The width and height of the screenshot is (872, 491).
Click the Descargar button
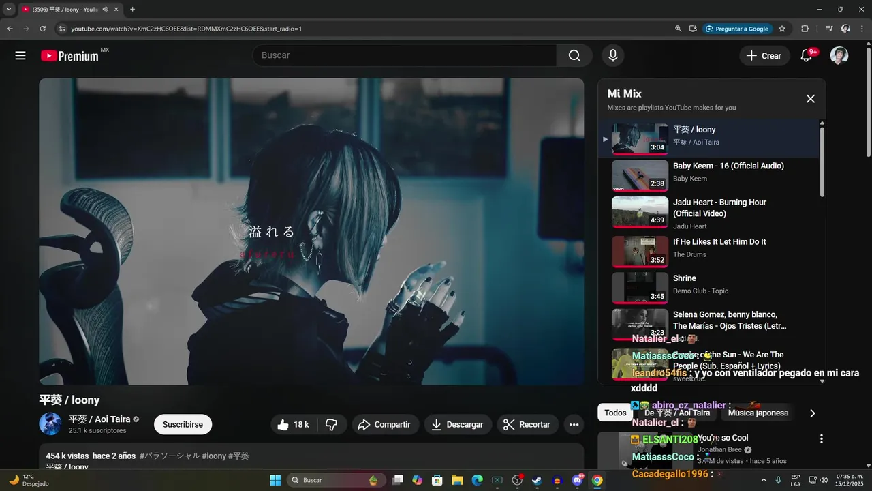[457, 425]
